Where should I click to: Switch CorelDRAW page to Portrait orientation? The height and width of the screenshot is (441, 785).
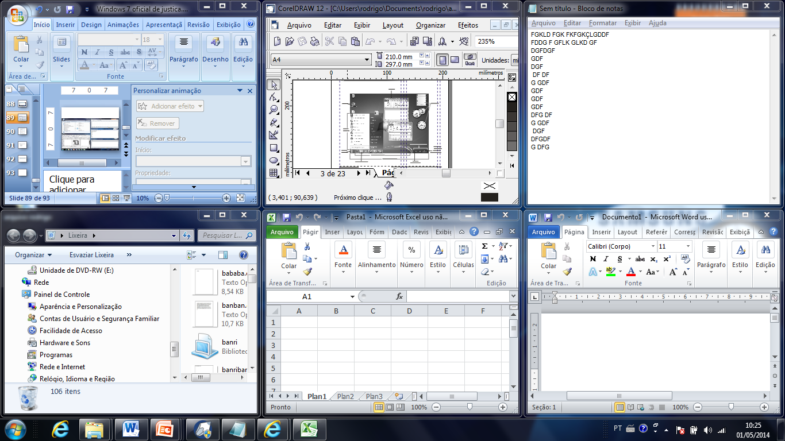coord(442,60)
